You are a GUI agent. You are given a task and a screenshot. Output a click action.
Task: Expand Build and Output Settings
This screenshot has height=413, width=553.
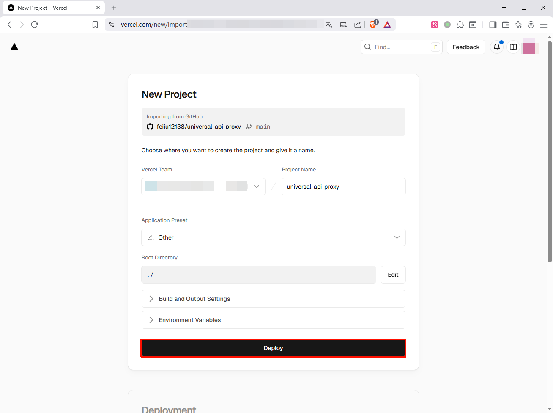(x=274, y=299)
